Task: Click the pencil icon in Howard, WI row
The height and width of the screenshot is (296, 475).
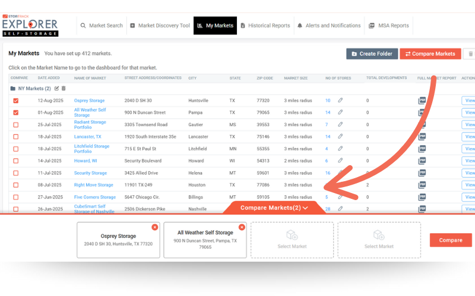Action: (x=340, y=160)
